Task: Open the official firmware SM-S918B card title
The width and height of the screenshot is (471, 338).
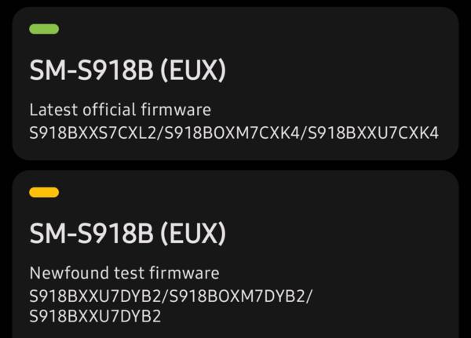Action: [x=127, y=71]
